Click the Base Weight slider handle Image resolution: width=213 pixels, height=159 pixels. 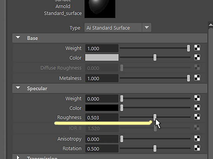188,48
